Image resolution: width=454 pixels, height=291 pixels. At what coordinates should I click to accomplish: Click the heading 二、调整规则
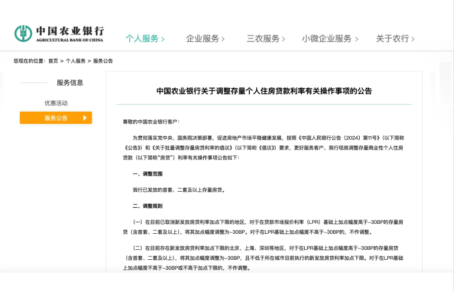tap(147, 206)
